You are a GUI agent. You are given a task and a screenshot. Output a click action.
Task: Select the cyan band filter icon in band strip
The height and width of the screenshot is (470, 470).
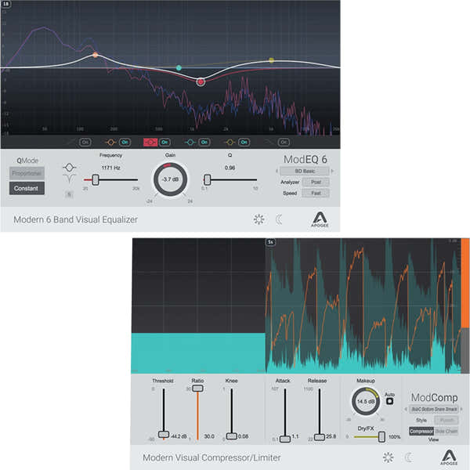(x=190, y=142)
